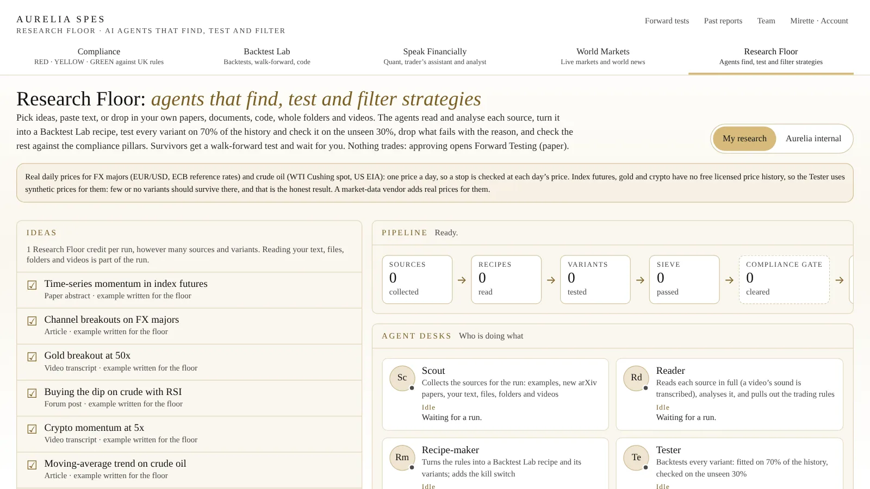Visit the Team page

[x=766, y=21]
